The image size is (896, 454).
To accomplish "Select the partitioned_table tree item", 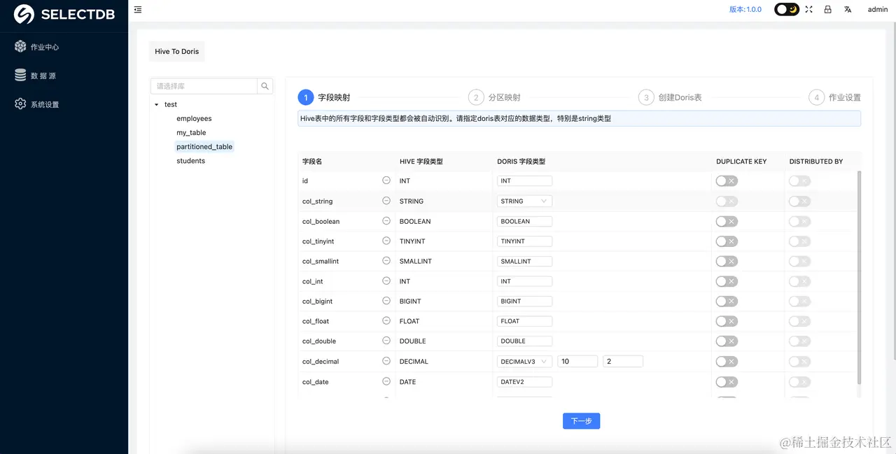I will [204, 146].
